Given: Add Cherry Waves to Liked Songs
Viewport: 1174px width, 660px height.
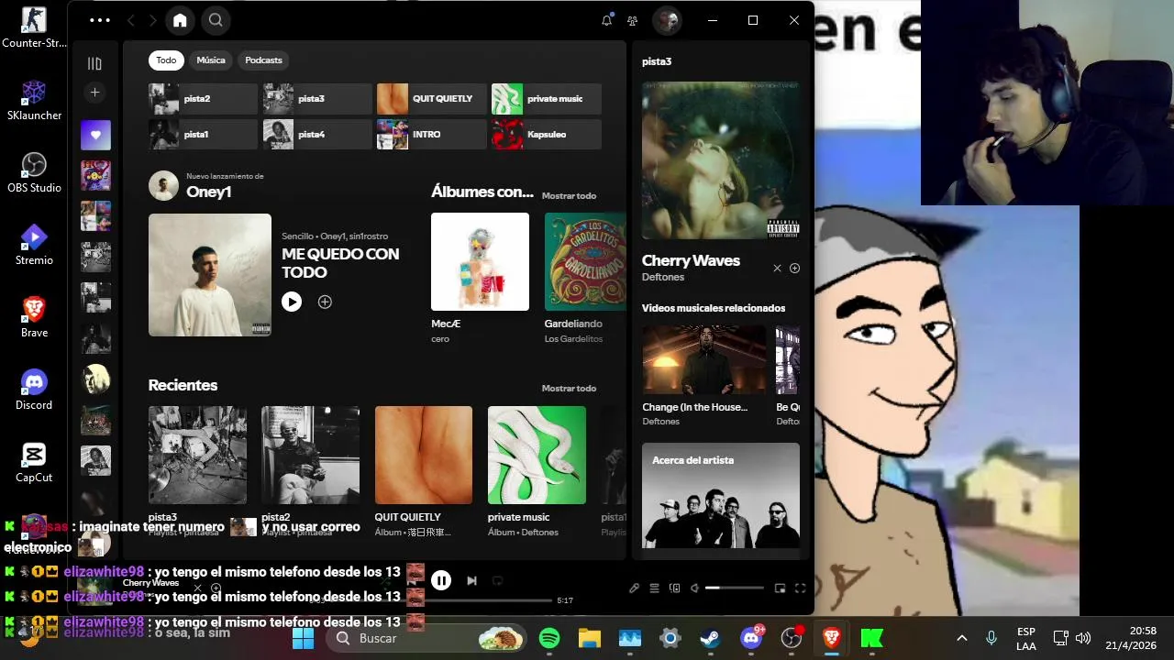Looking at the screenshot, I should coord(794,269).
